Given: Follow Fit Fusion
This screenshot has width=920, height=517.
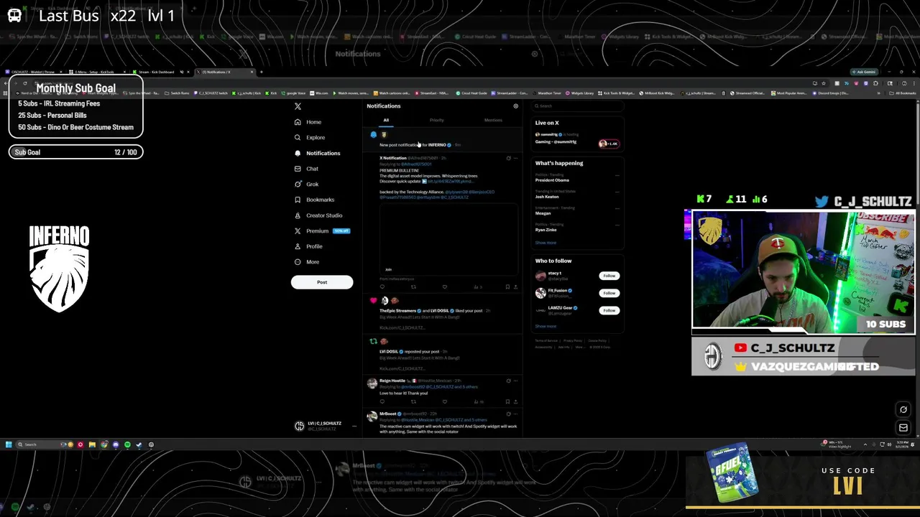Looking at the screenshot, I should [x=609, y=293].
